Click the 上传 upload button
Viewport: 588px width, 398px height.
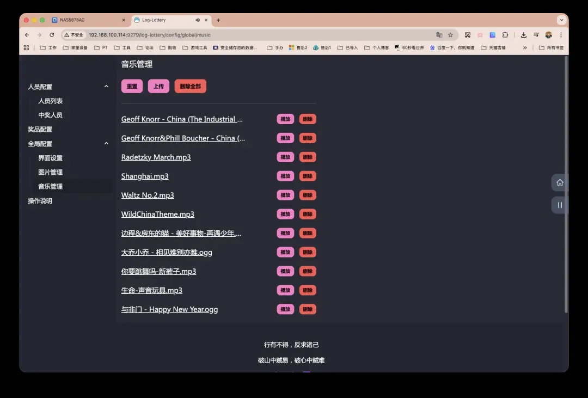pos(158,86)
